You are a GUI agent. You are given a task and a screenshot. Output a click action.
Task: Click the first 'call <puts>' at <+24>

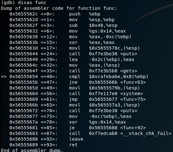[x=103, y=54]
